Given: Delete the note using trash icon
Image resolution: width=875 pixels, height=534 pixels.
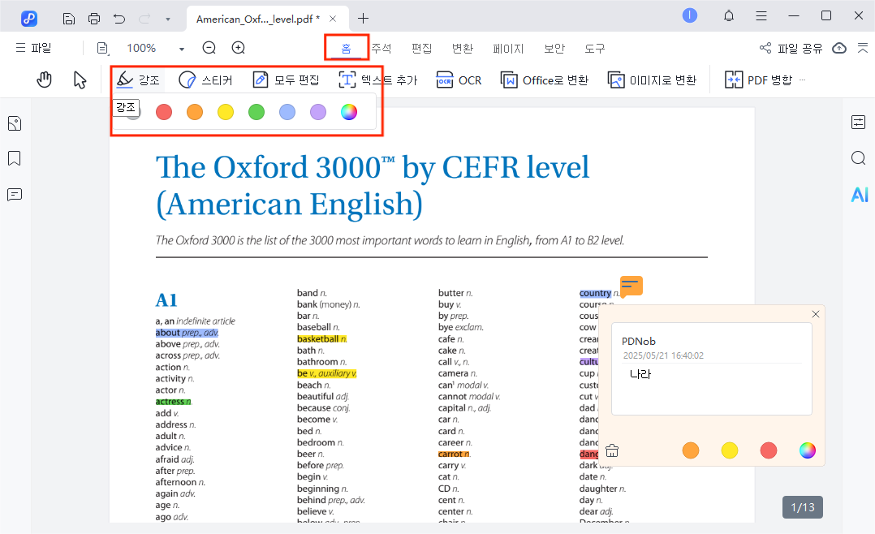Looking at the screenshot, I should pyautogui.click(x=612, y=450).
